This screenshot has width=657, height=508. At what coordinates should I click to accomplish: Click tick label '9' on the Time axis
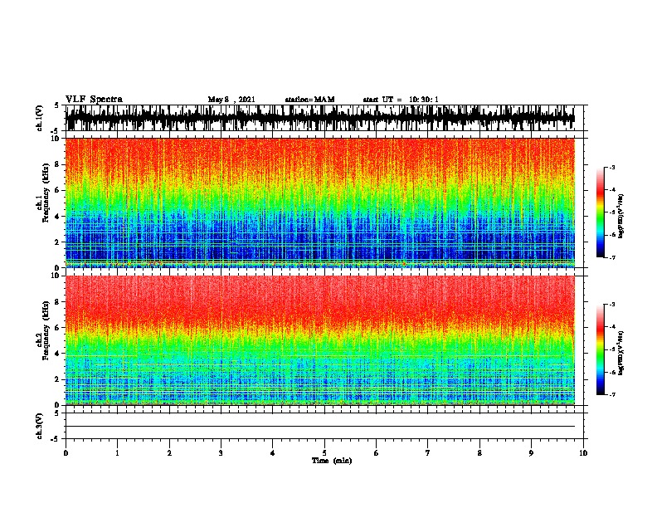click(531, 453)
